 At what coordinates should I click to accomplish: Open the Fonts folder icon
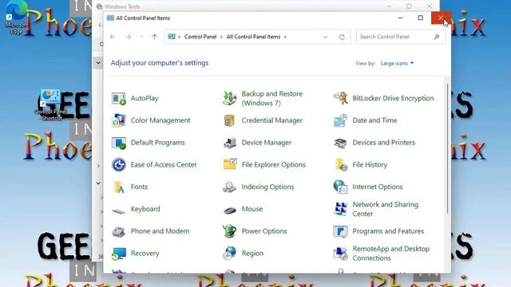coord(119,187)
